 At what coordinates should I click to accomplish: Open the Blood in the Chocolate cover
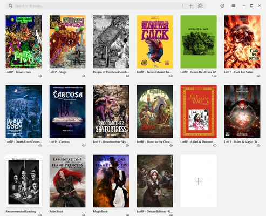pyautogui.click(x=155, y=111)
